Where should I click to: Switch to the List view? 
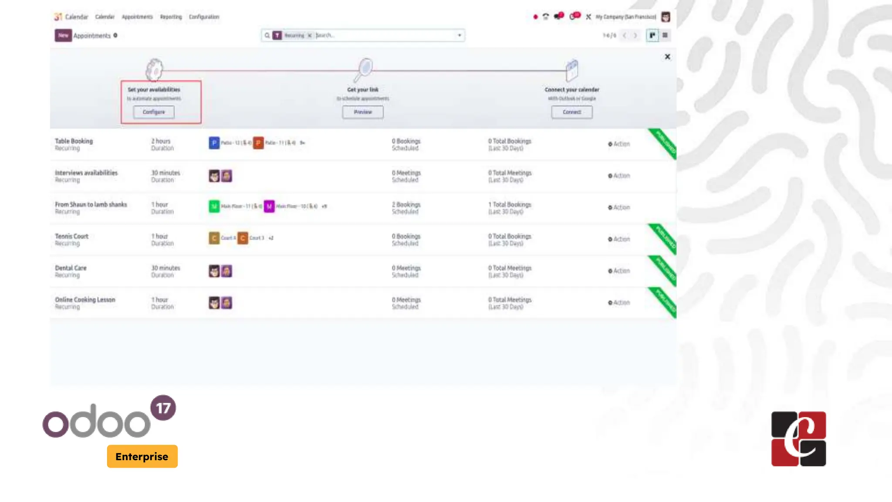point(665,35)
